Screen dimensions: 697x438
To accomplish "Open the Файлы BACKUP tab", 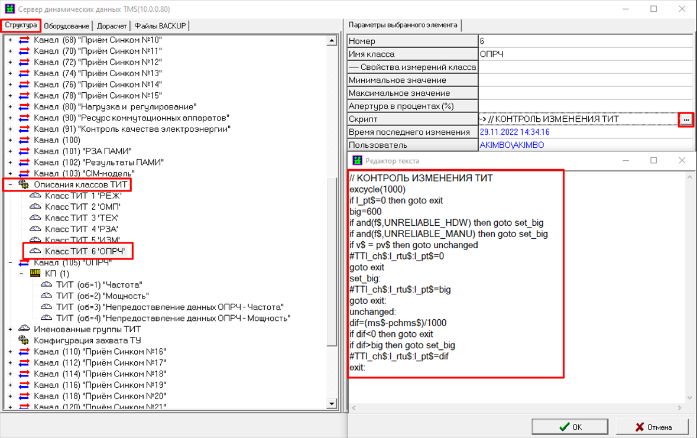I will (160, 26).
